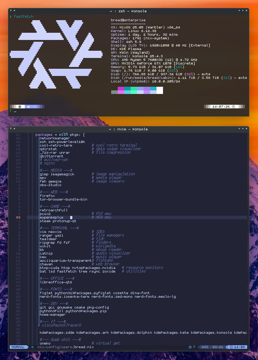Click the empty zsh prompt cursor line
Viewport: 258px width, 360px height.
(x=128, y=111)
